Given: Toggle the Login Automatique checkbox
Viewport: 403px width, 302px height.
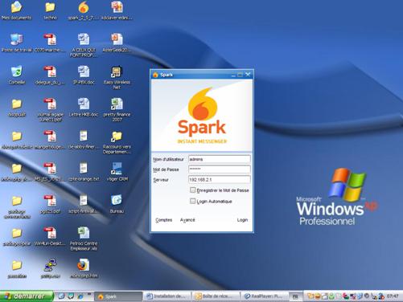Looking at the screenshot, I should (192, 201).
